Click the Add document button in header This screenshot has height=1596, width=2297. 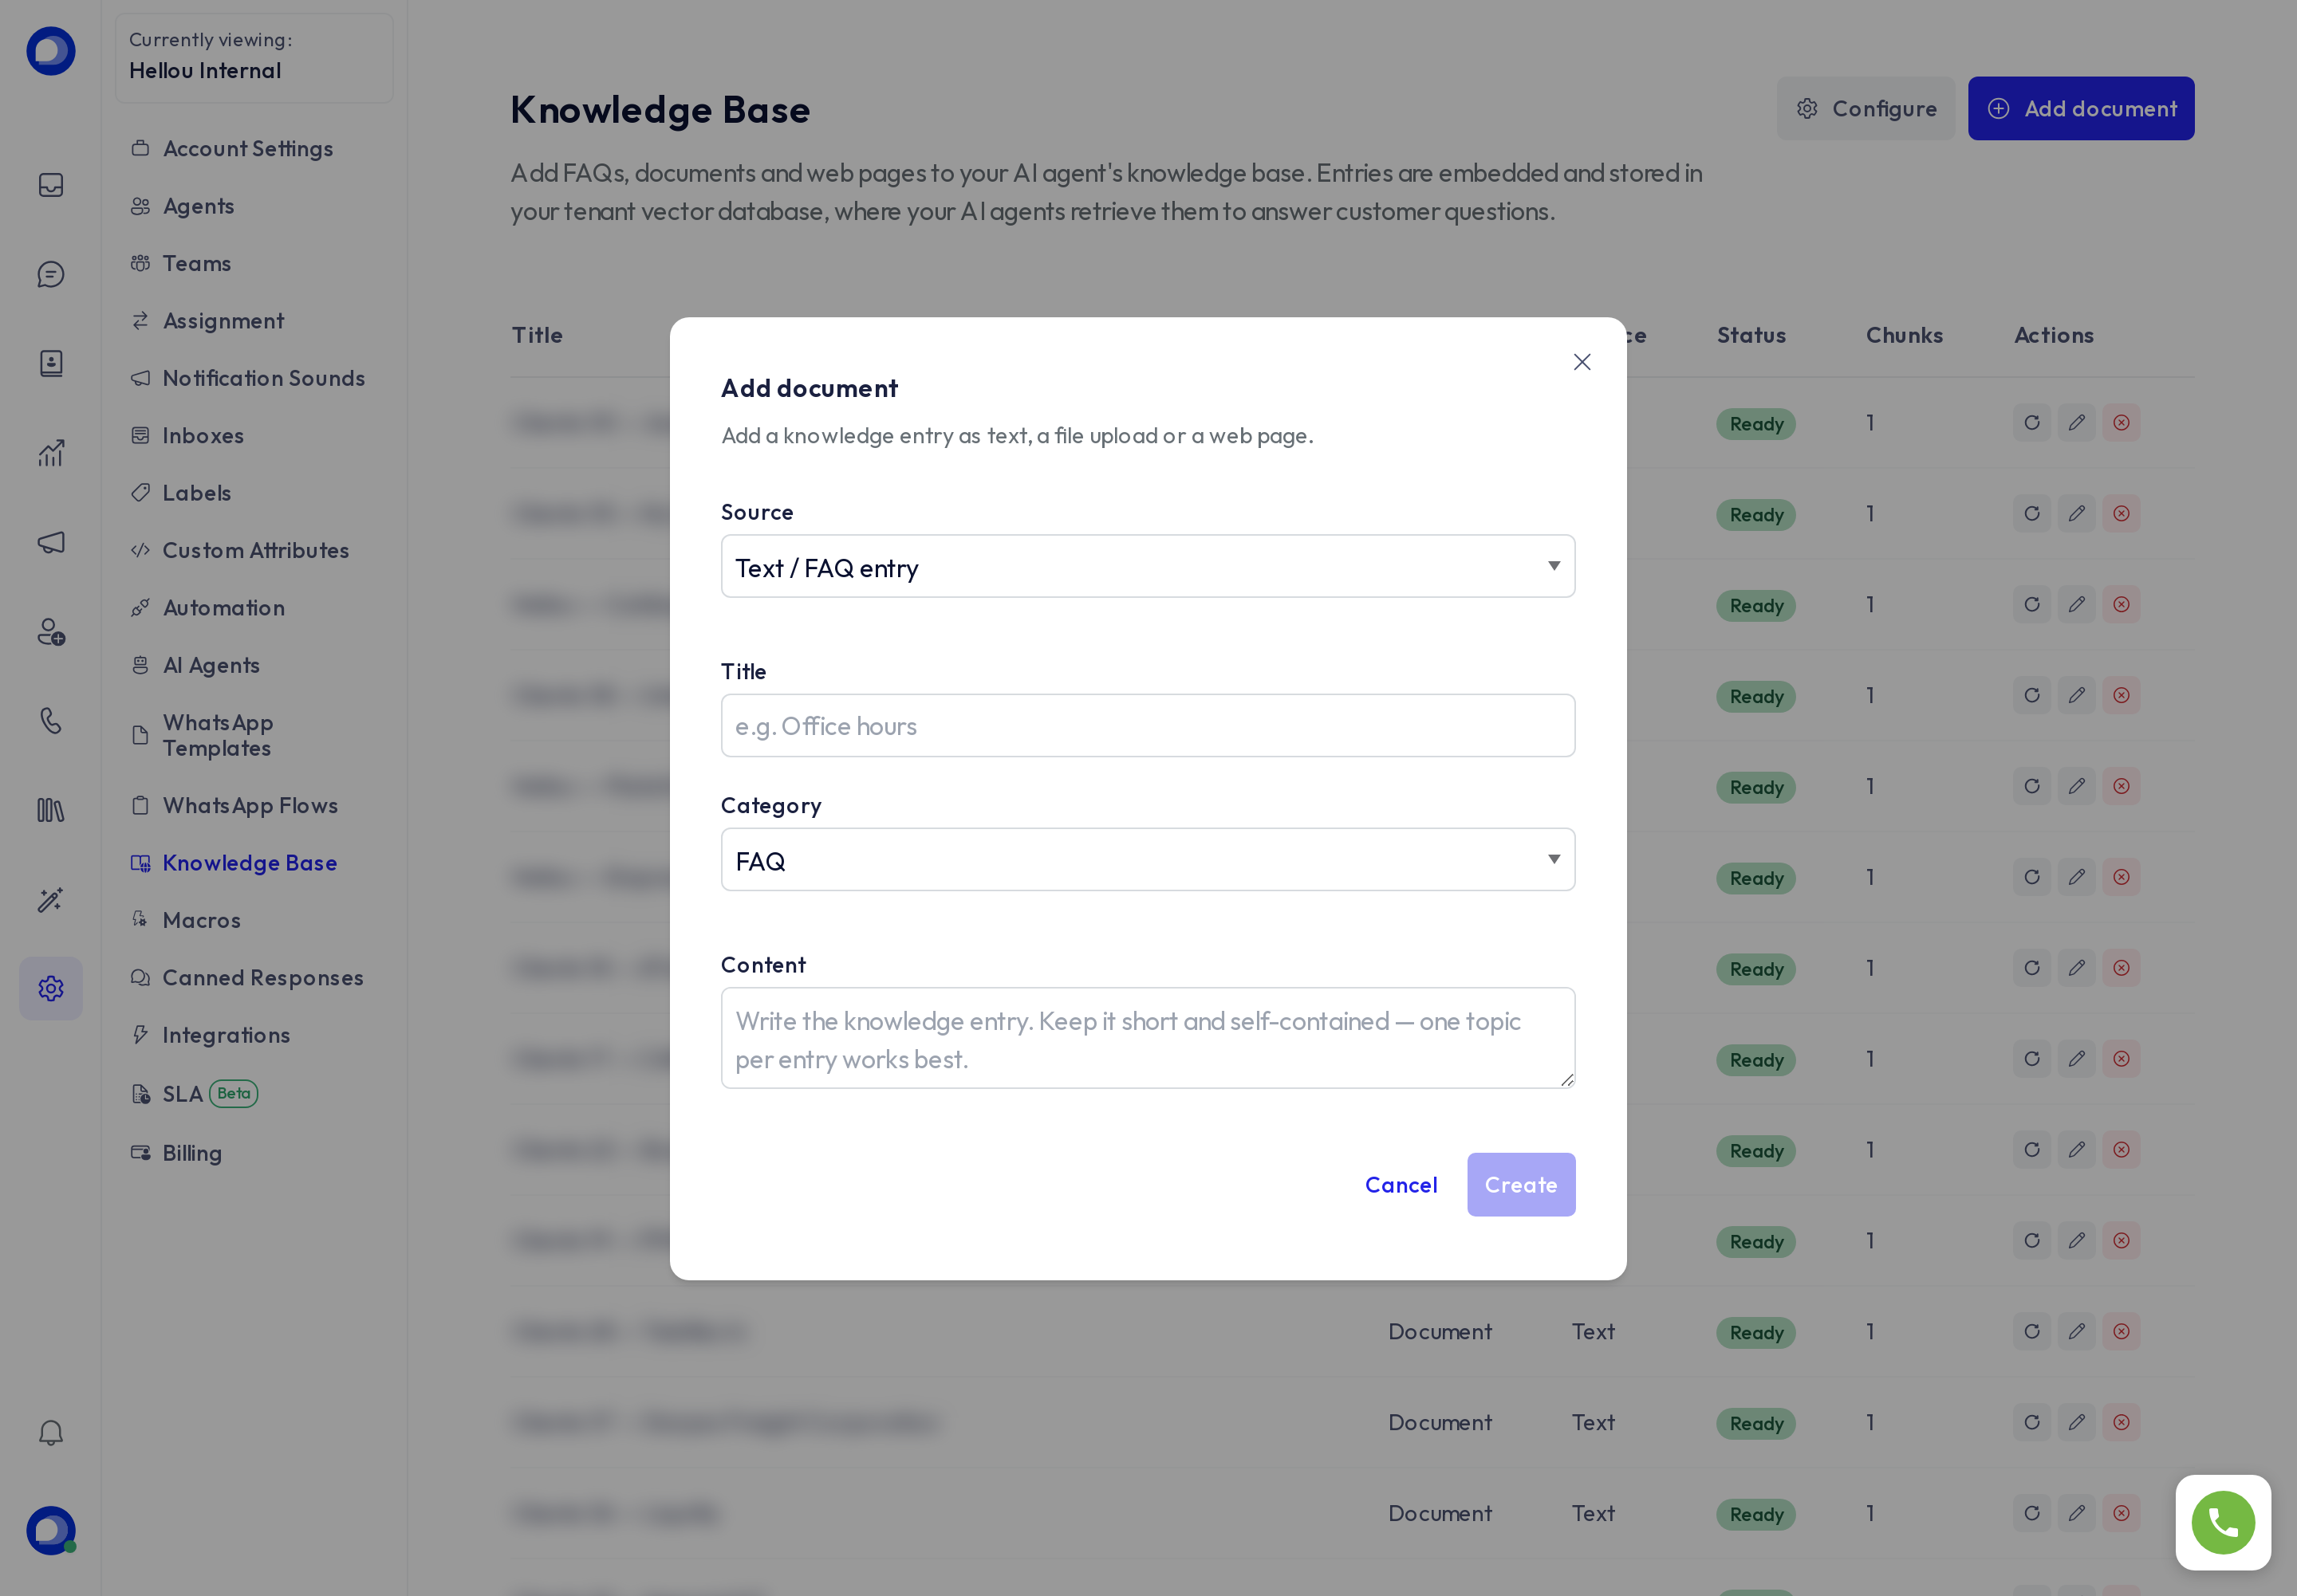pyautogui.click(x=2081, y=108)
